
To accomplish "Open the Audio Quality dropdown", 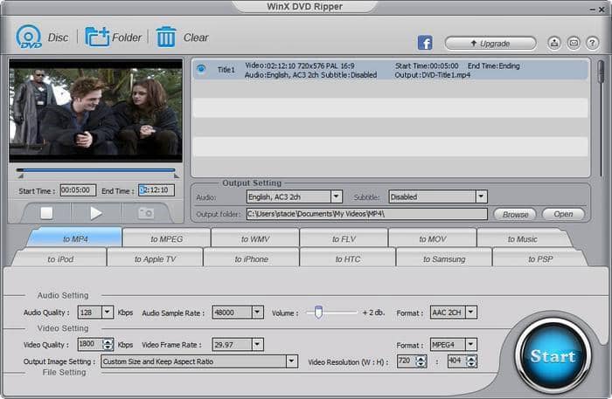I will point(107,312).
